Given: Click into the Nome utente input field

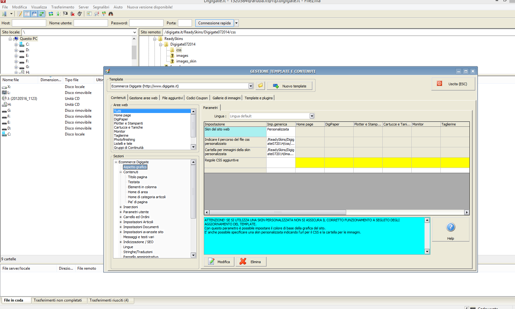Looking at the screenshot, I should tap(91, 23).
